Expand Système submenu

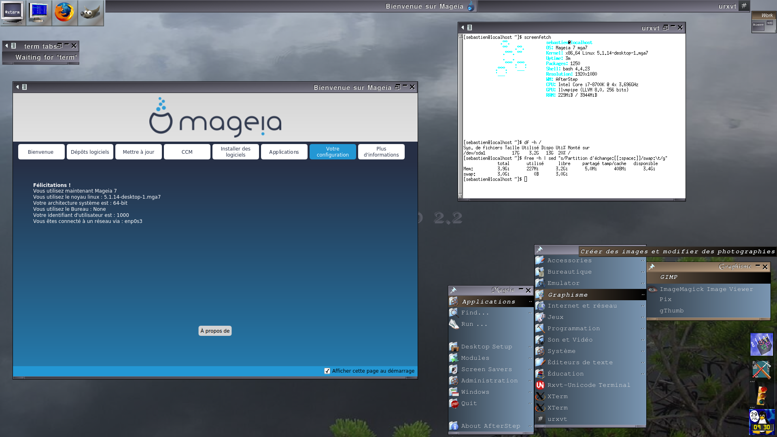click(x=590, y=351)
